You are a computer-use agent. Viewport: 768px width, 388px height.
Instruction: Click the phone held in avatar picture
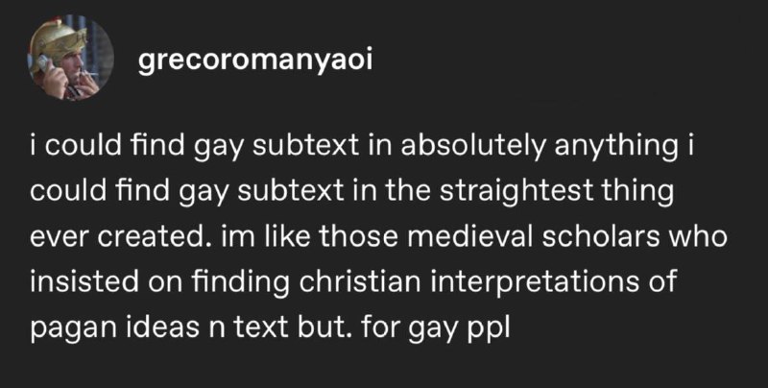44,62
